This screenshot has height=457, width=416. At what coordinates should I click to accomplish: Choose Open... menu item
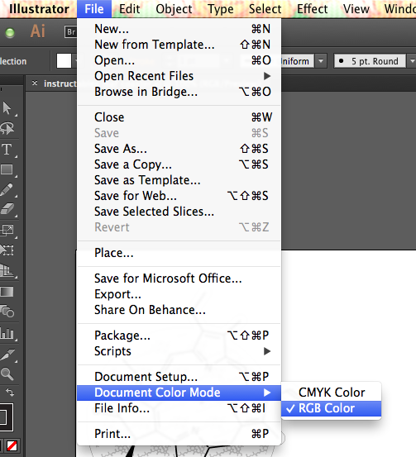[x=179, y=60]
